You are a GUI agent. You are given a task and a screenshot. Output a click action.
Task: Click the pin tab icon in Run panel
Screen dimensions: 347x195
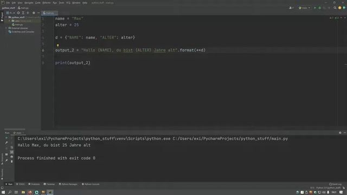click(7, 160)
